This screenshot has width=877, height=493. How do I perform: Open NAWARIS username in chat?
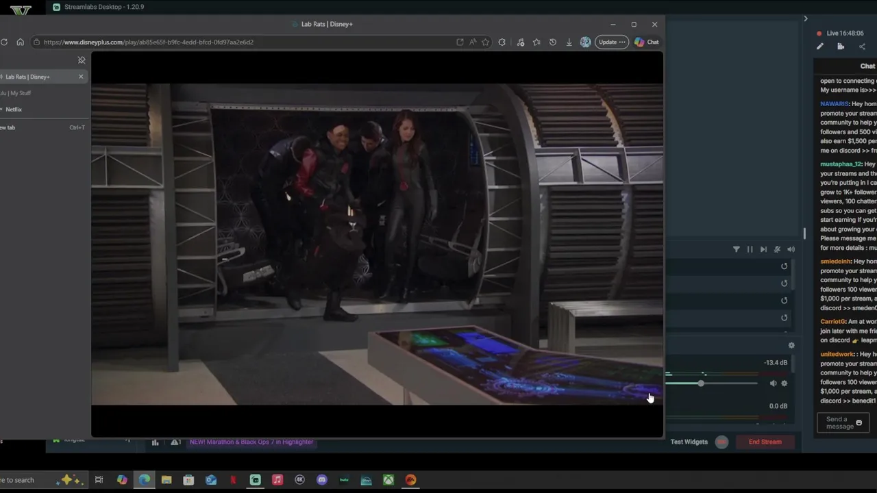click(x=835, y=104)
